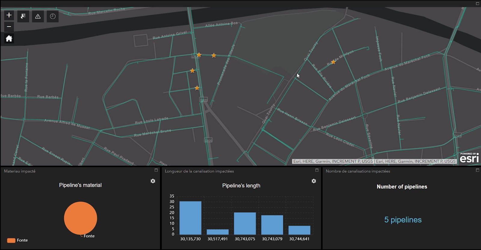481x250 pixels.
Task: Click the 'Pipeline's material' chart title
Action: pyautogui.click(x=80, y=185)
